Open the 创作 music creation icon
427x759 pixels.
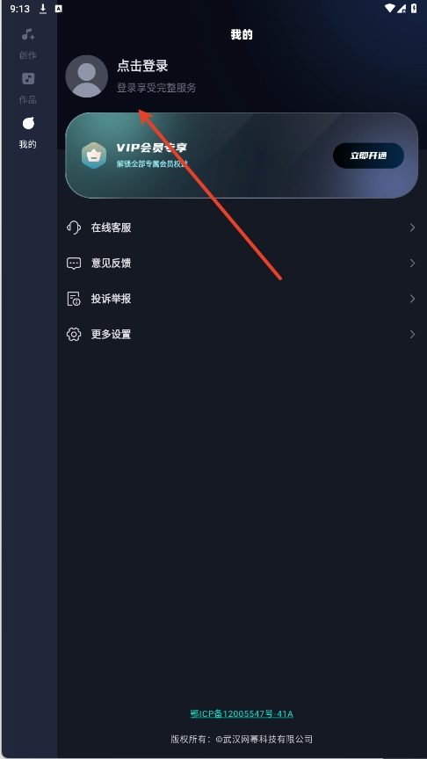point(28,34)
